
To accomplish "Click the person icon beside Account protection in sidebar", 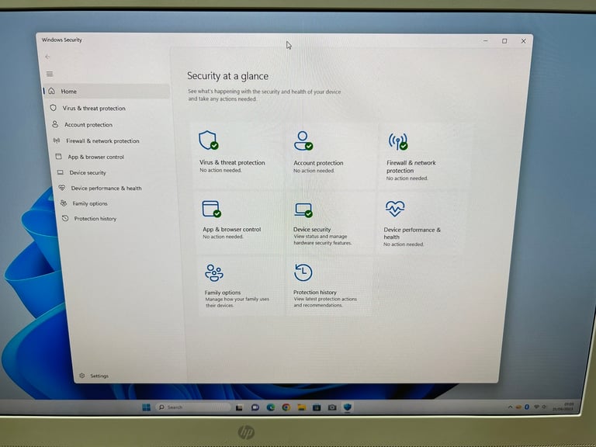I will point(55,124).
